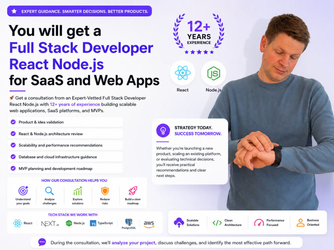Click the checkmark beside React & Node.js architecture review
The width and height of the screenshot is (334, 250).
pos(13,134)
